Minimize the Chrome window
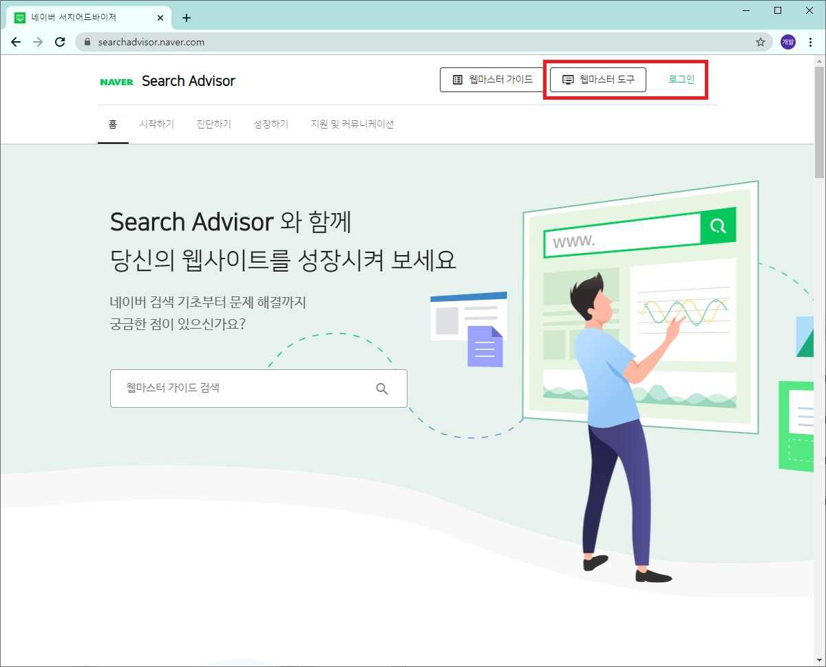This screenshot has width=826, height=667. coord(745,10)
